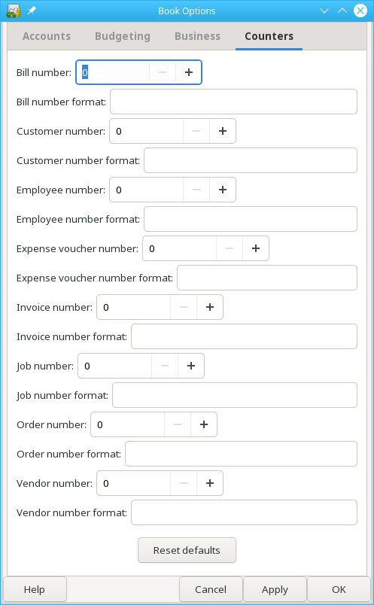Increment the Customer number counter

click(223, 131)
